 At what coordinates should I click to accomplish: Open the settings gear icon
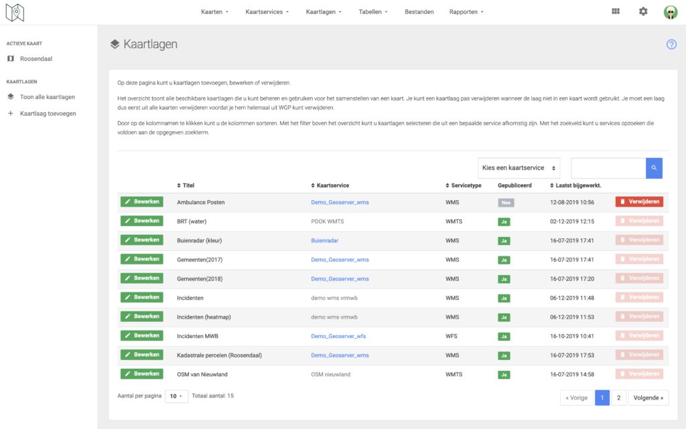pyautogui.click(x=643, y=11)
